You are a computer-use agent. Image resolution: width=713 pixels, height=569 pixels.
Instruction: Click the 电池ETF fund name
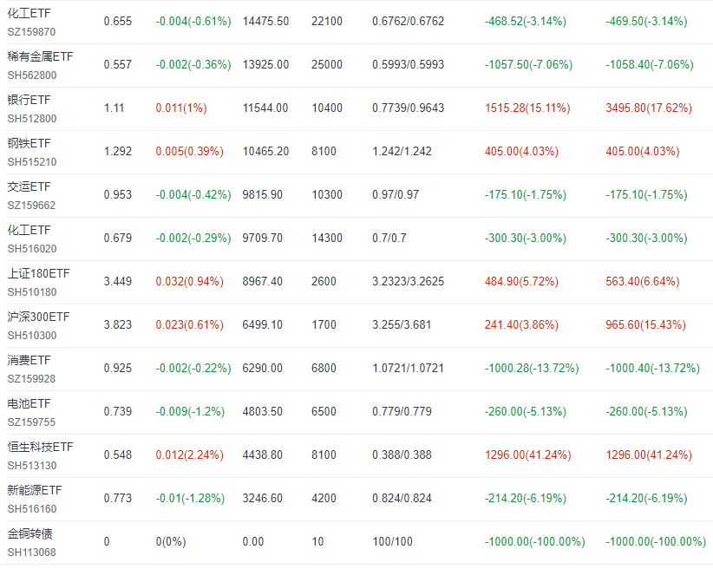(29, 404)
